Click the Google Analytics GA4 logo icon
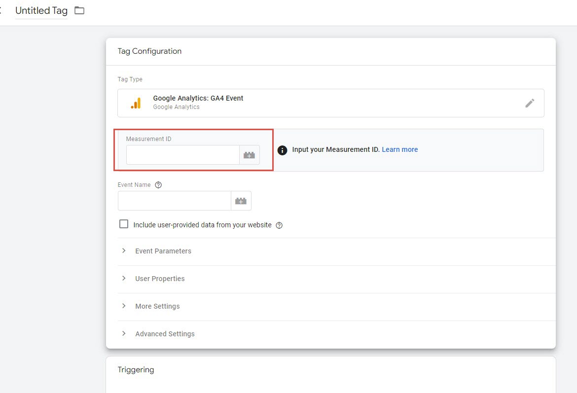Screen dimensions: 577x393 [x=135, y=103]
